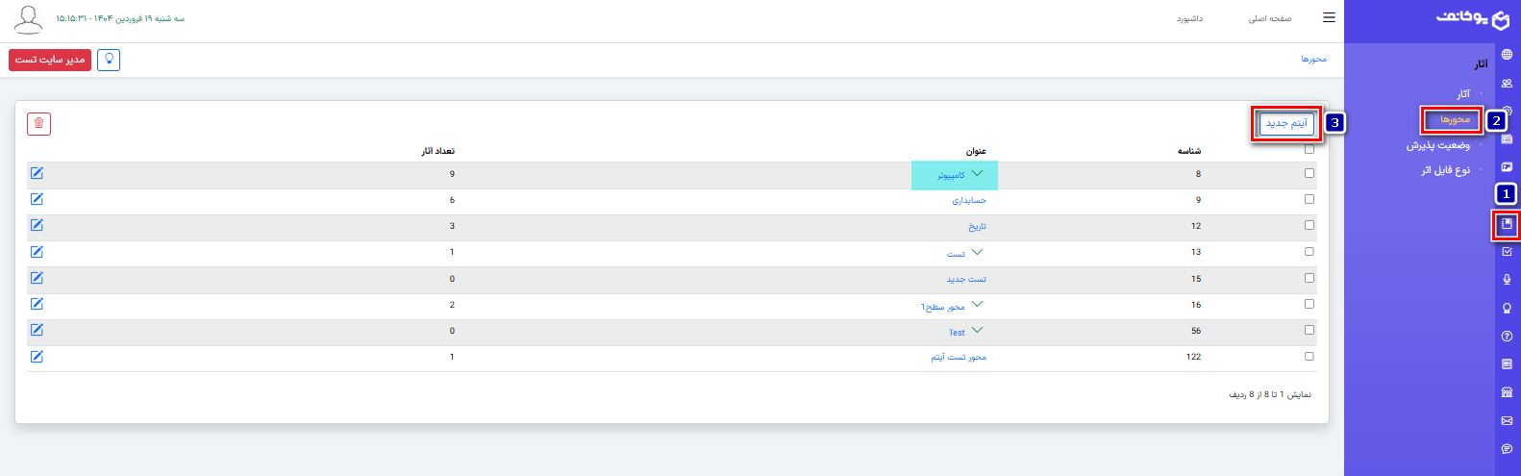Click the آیتم جدید button
The image size is (1521, 476).
(1286, 123)
